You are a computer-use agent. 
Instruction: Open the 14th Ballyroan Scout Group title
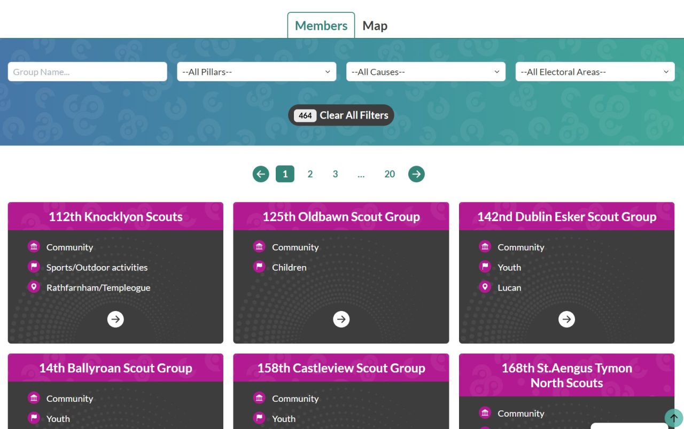click(x=115, y=368)
